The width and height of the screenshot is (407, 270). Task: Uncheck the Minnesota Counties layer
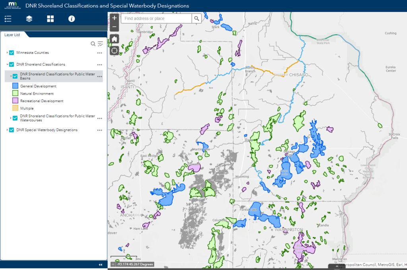pyautogui.click(x=12, y=52)
